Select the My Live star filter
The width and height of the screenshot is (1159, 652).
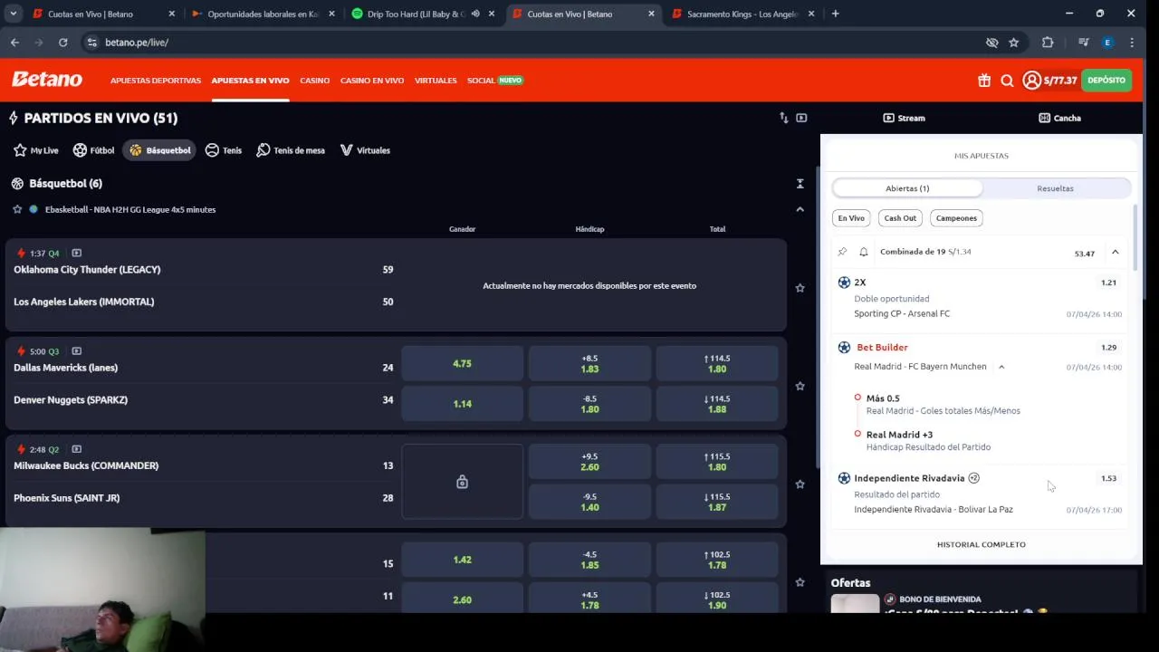[35, 150]
